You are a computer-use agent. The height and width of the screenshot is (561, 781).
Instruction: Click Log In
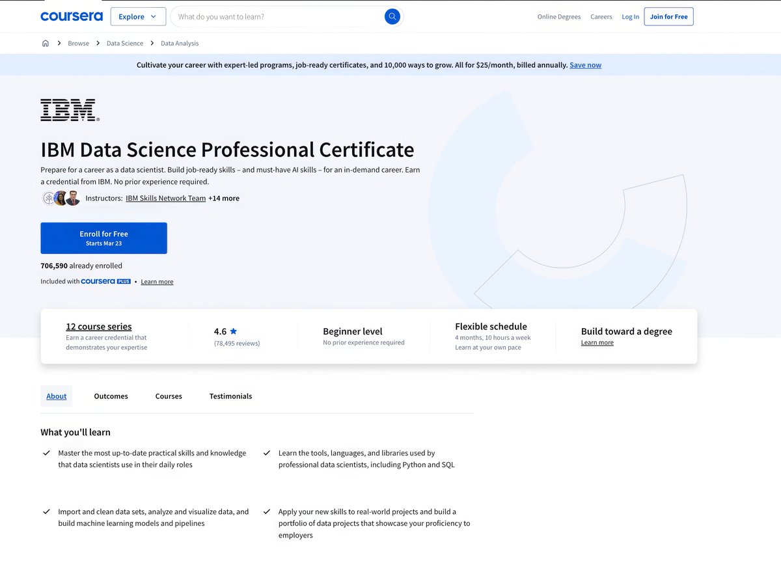point(631,17)
